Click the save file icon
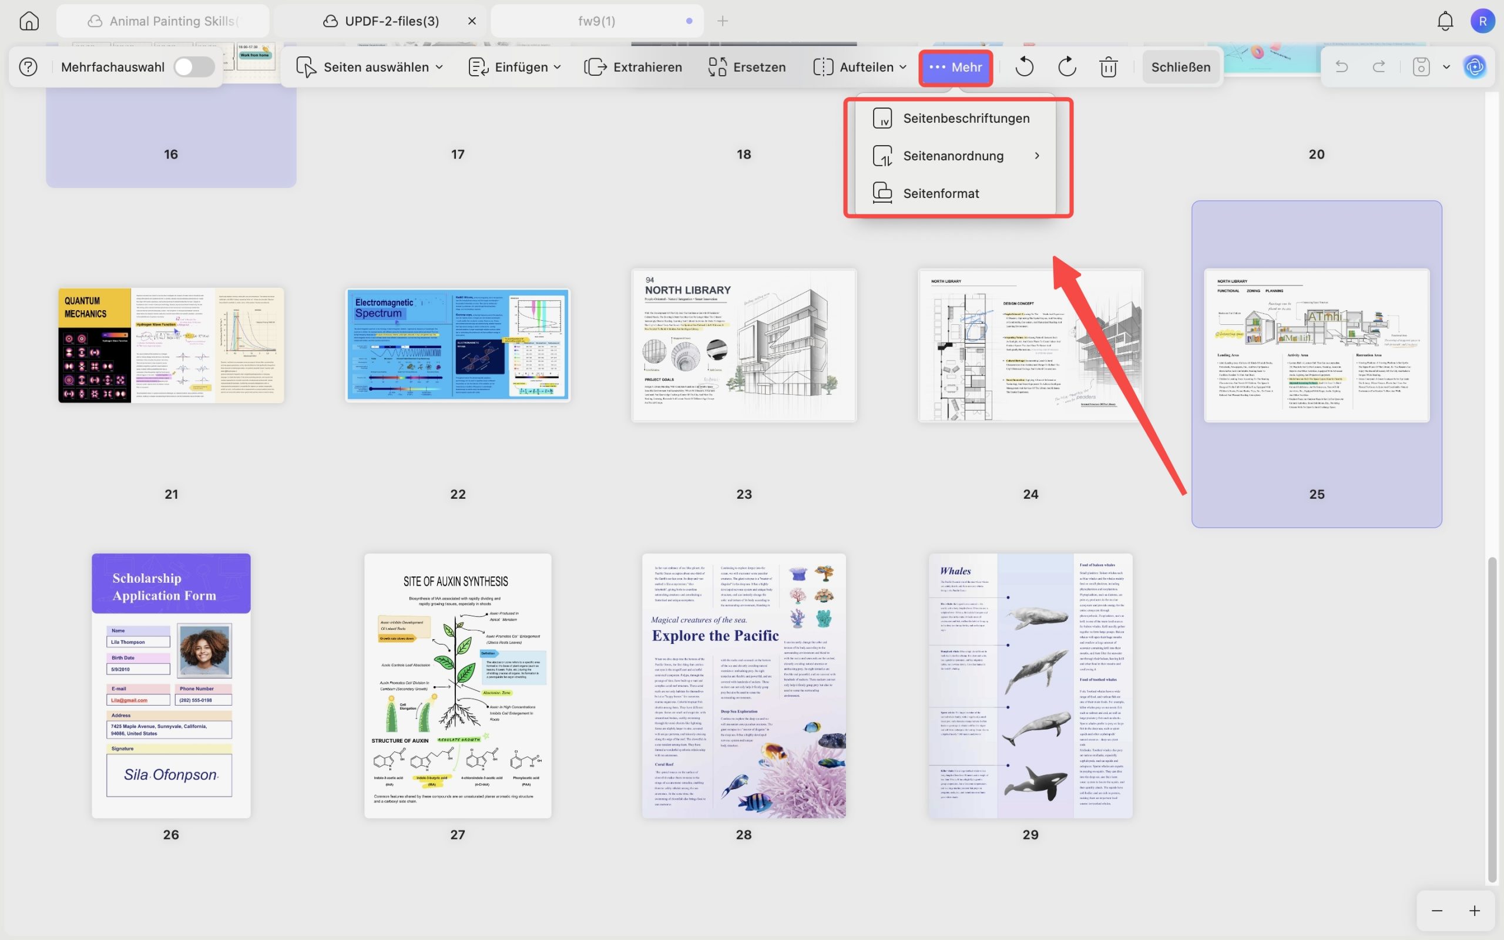The height and width of the screenshot is (940, 1504). pos(1421,66)
